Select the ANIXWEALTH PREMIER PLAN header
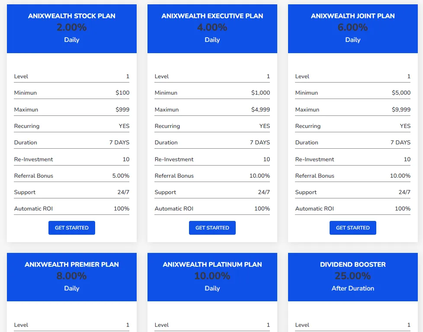This screenshot has height=332, width=423. pyautogui.click(x=72, y=265)
